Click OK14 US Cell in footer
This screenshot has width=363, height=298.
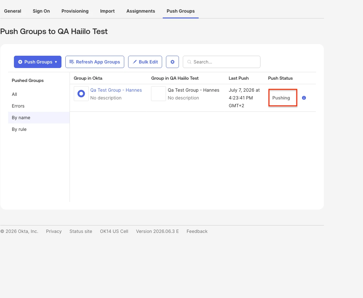[x=114, y=231]
